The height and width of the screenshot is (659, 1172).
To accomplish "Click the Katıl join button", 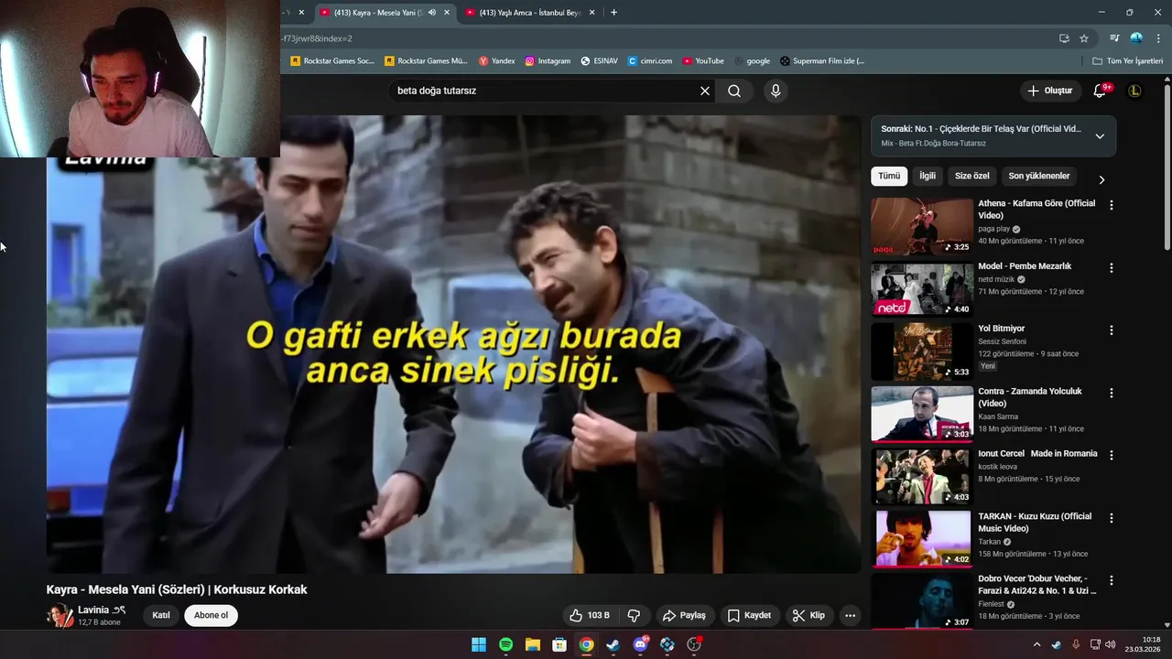I will coord(161,615).
